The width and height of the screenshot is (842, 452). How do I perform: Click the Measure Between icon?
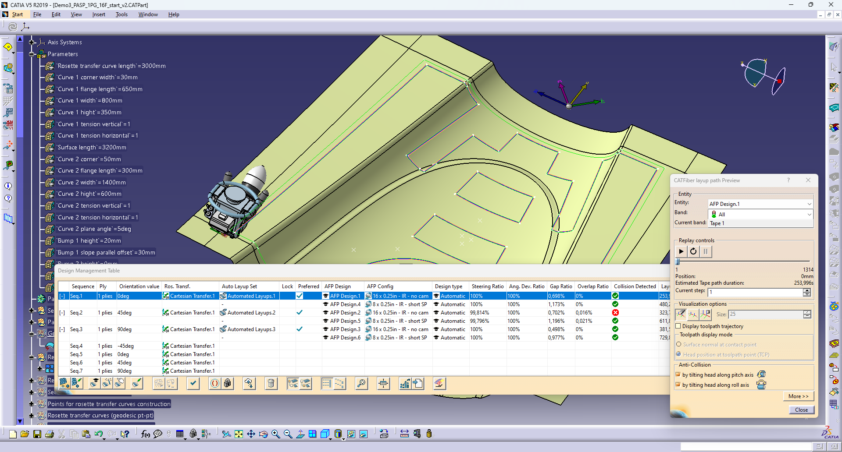coord(404,434)
